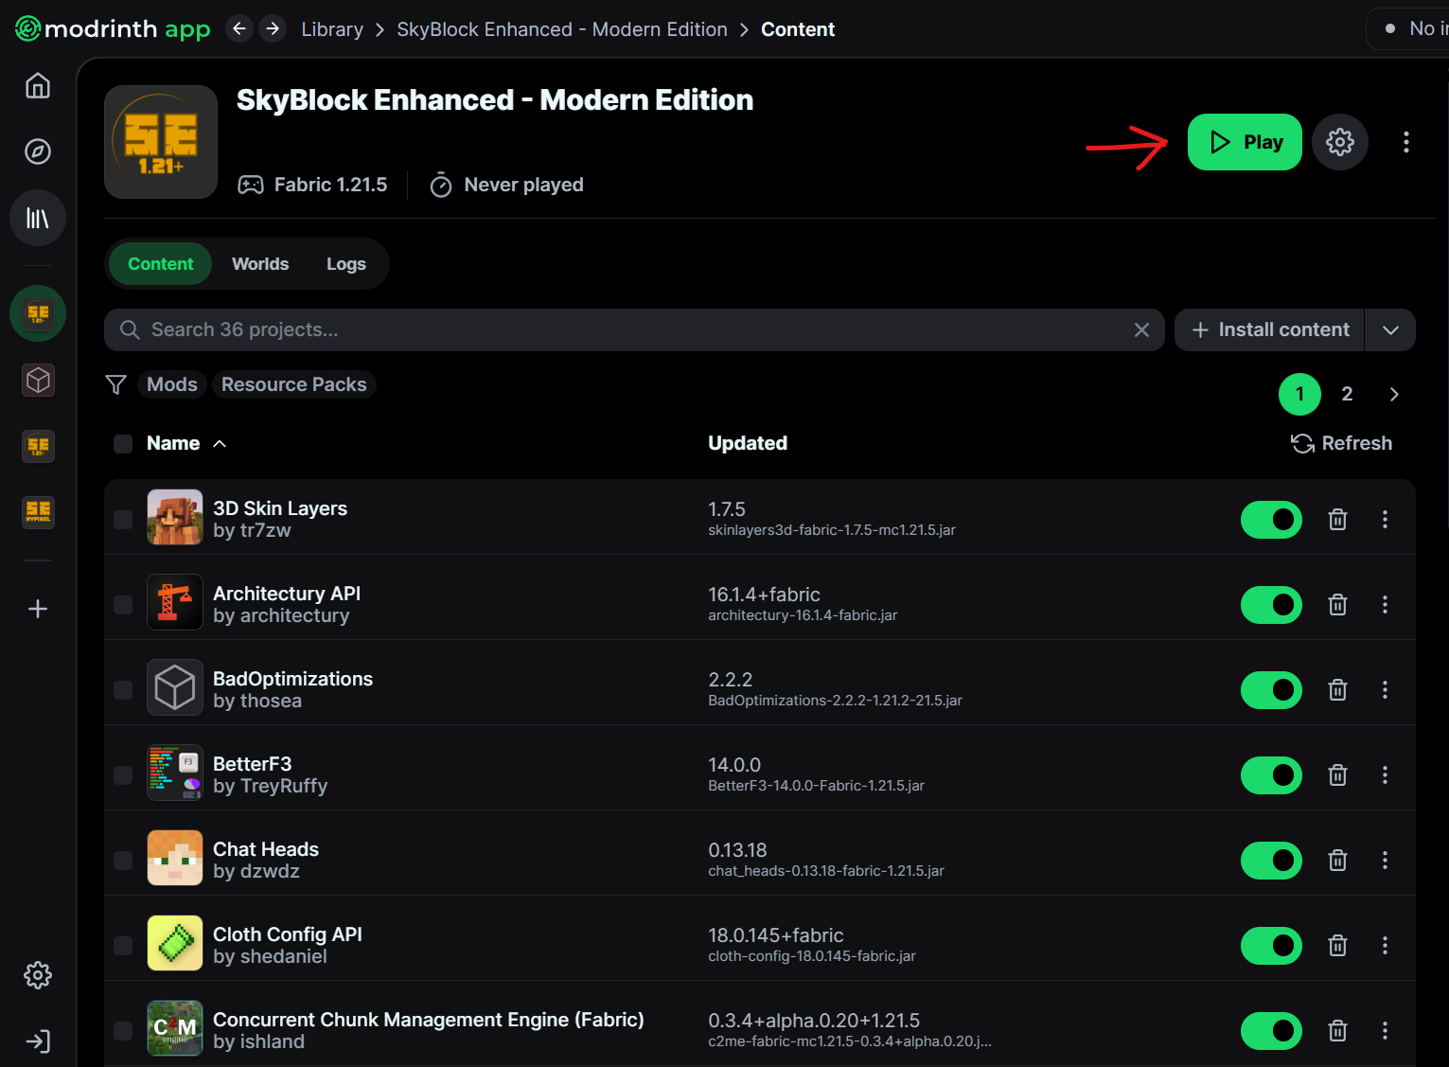Delete BadOptimizations mod

click(1337, 689)
